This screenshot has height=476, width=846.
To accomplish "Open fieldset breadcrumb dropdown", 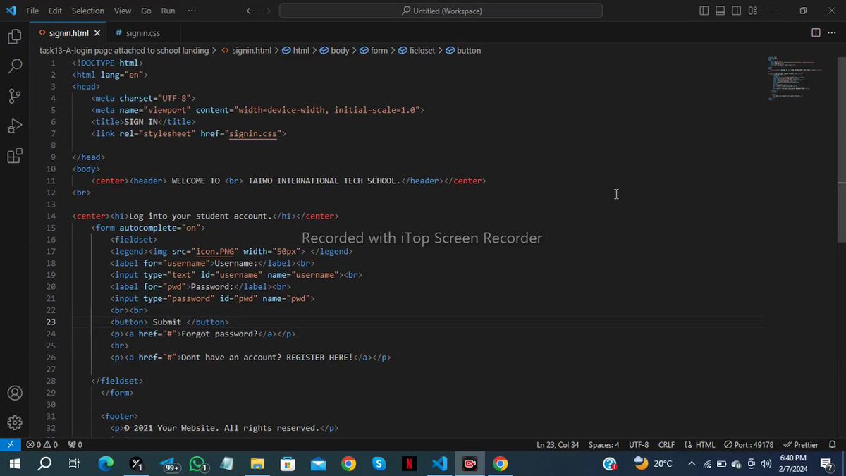I will point(416,51).
